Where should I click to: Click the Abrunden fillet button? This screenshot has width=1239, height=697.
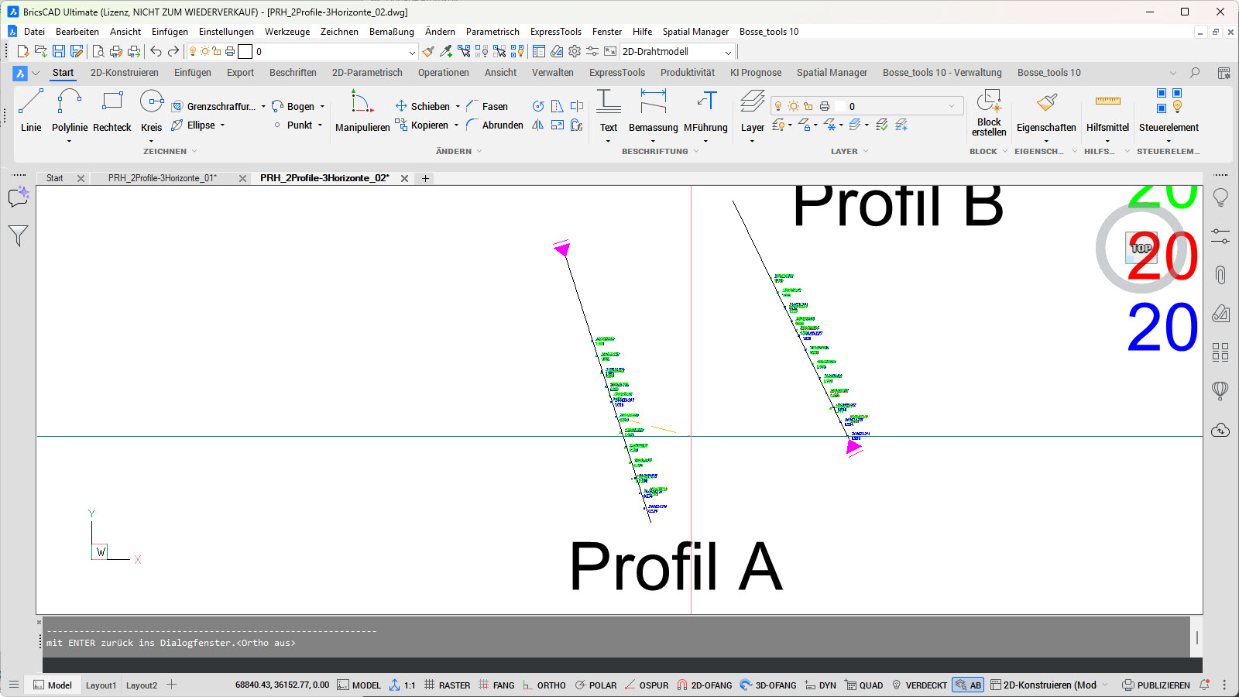tap(495, 125)
